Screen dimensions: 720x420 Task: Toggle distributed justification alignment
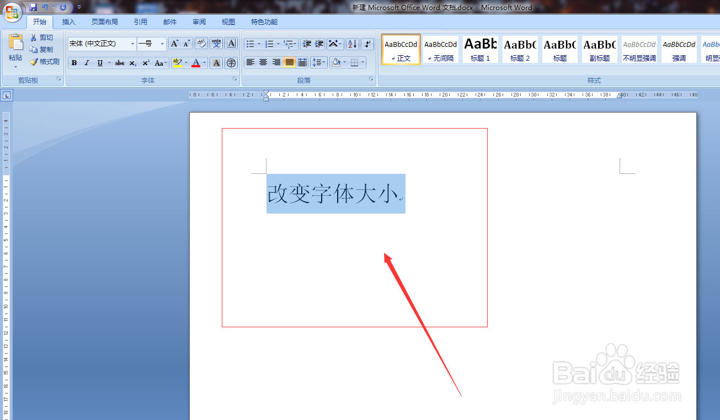point(302,62)
